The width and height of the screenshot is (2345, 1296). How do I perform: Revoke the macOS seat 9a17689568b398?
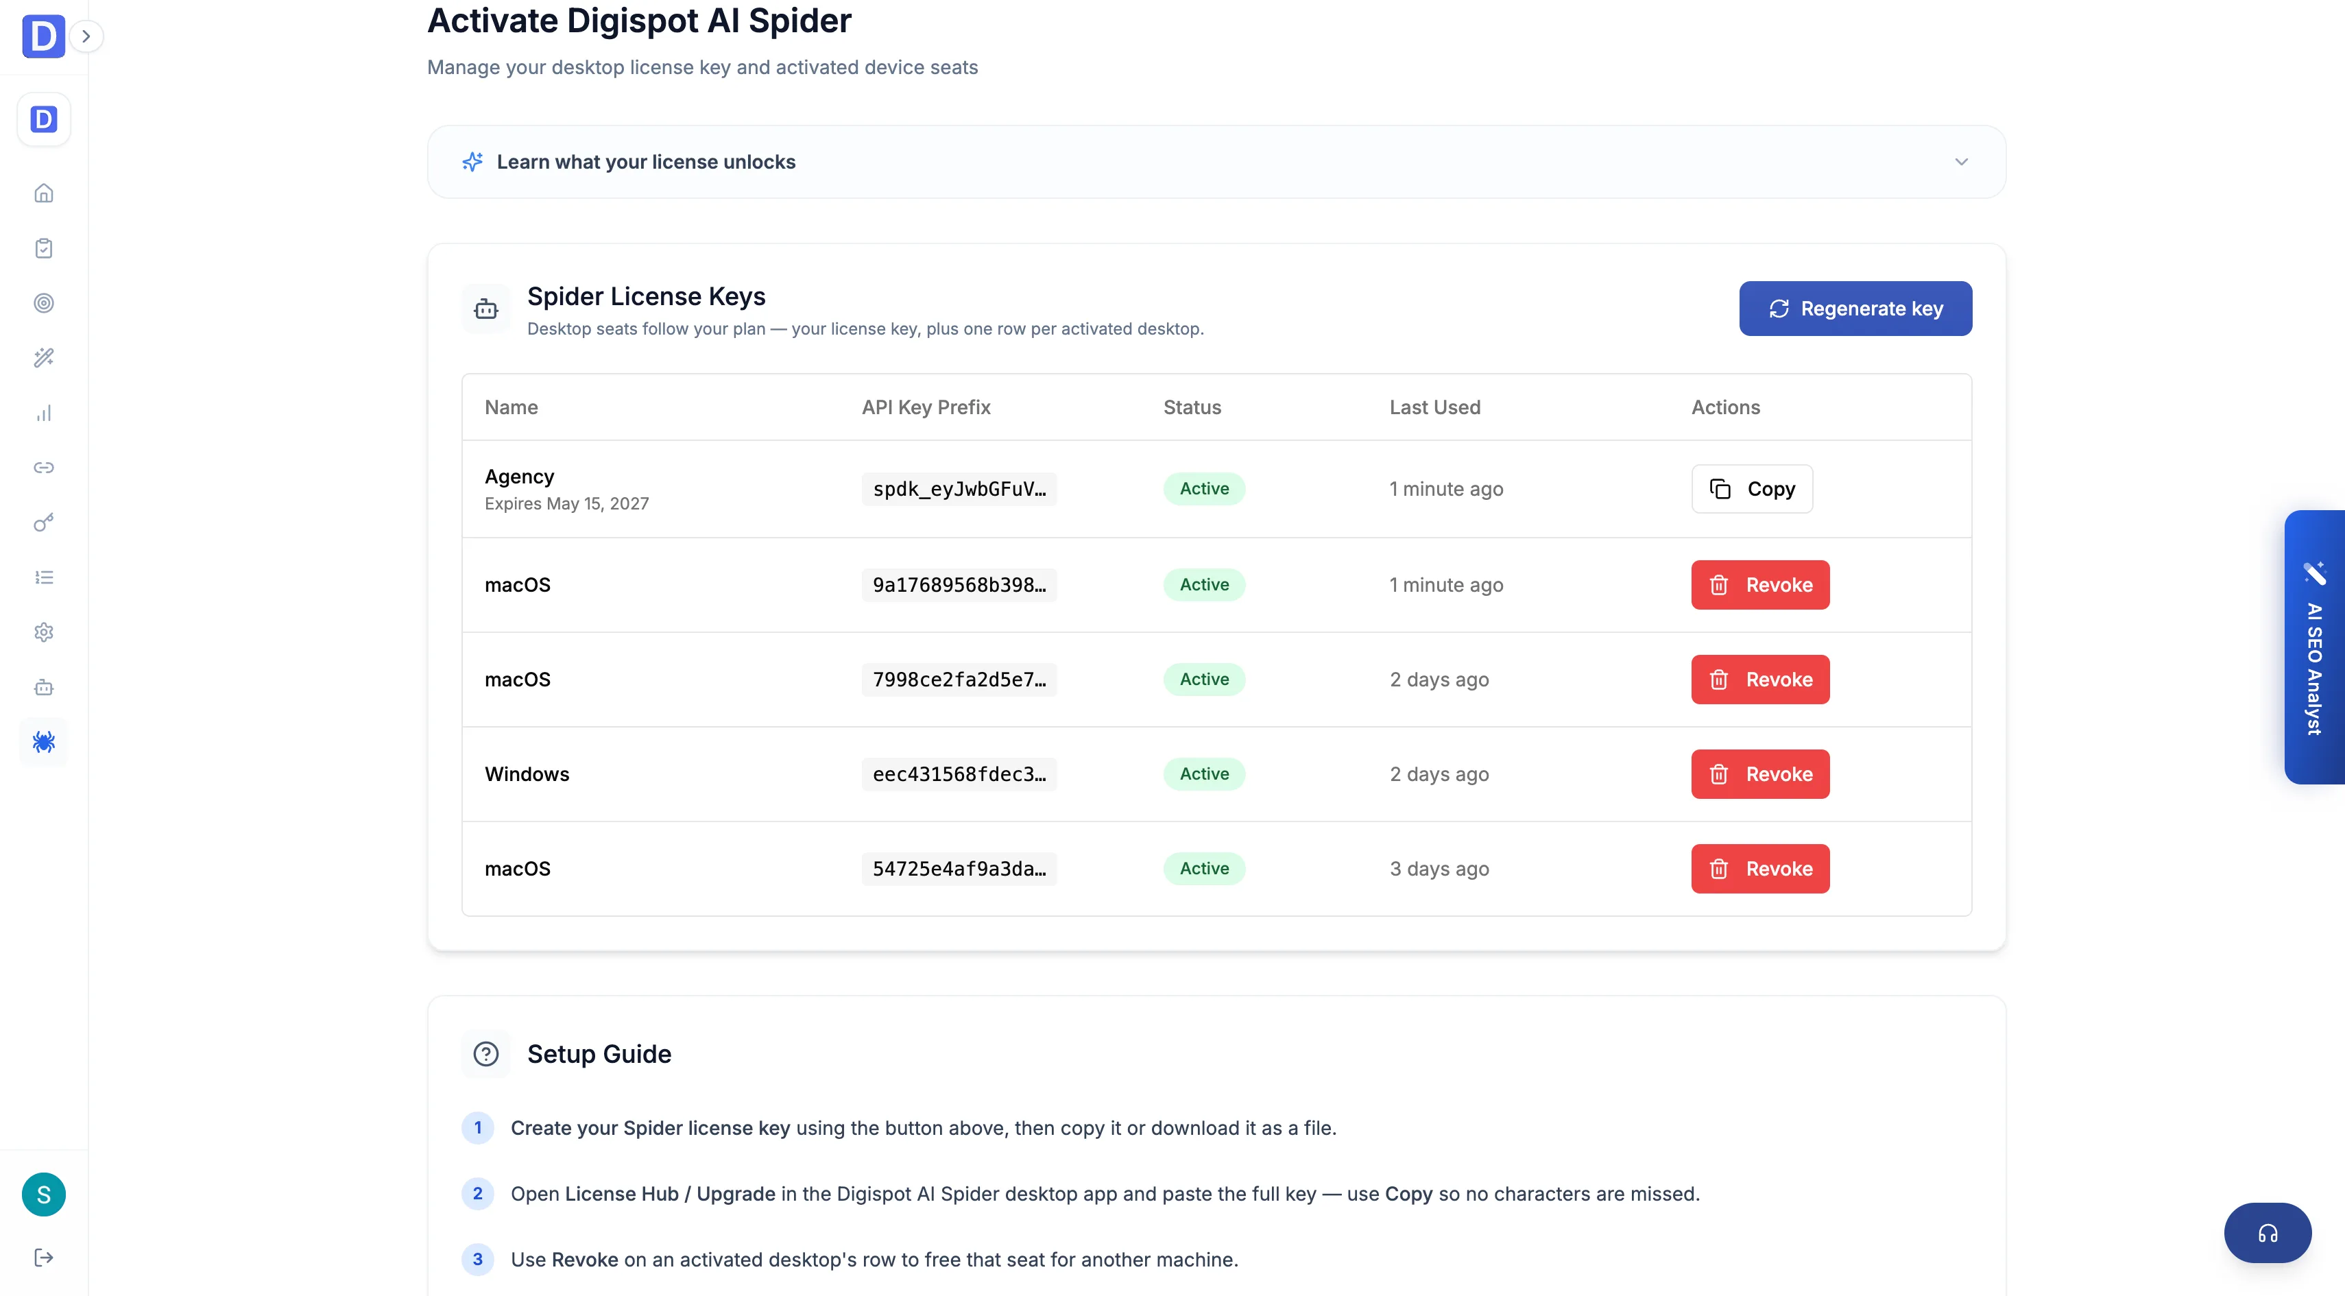[x=1759, y=584]
